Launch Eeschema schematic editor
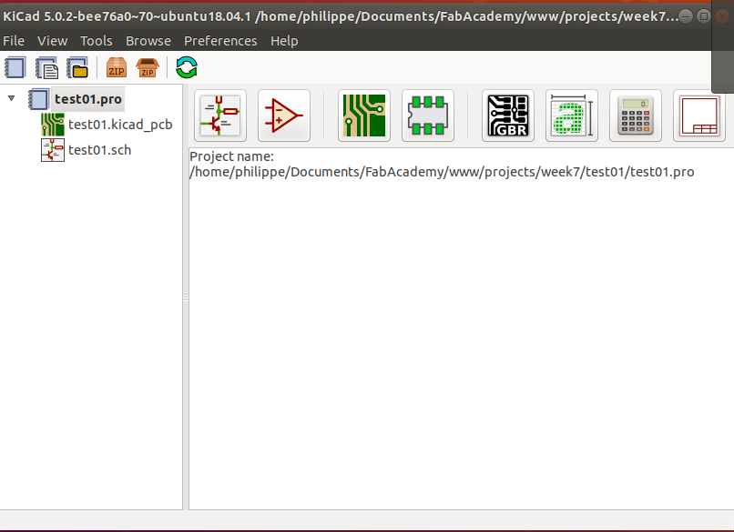Image resolution: width=734 pixels, height=532 pixels. tap(220, 115)
